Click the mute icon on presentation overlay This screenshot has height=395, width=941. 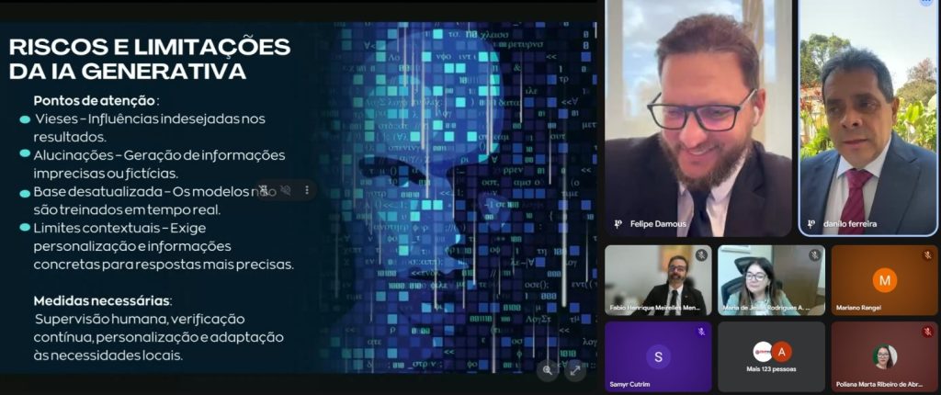(x=286, y=190)
